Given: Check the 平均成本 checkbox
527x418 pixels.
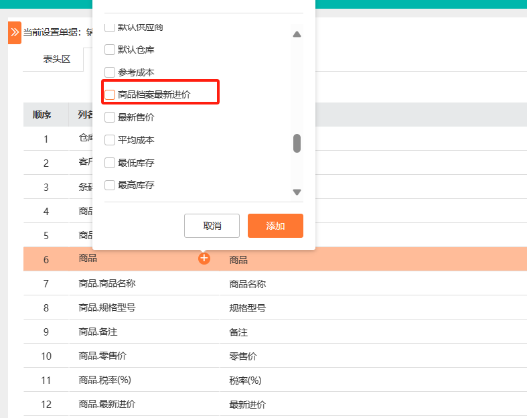Looking at the screenshot, I should coord(110,140).
